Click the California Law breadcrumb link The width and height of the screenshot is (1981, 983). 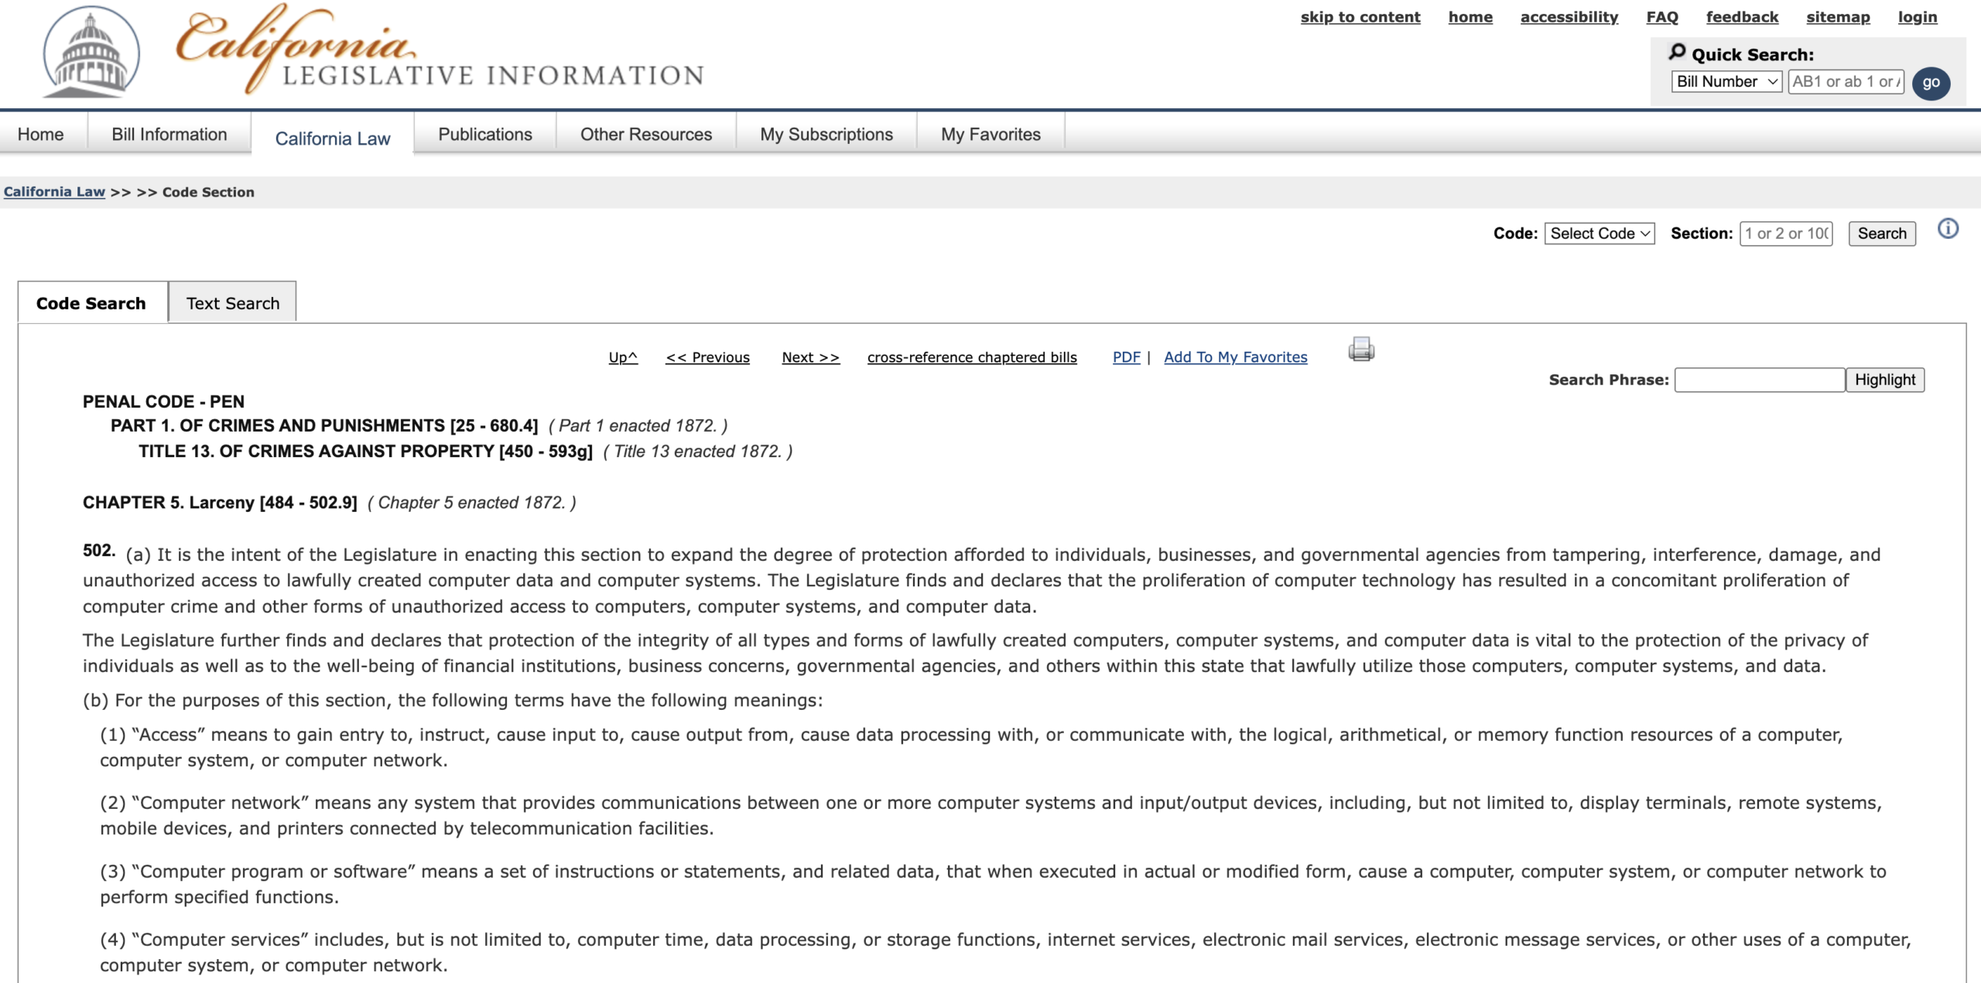[54, 192]
